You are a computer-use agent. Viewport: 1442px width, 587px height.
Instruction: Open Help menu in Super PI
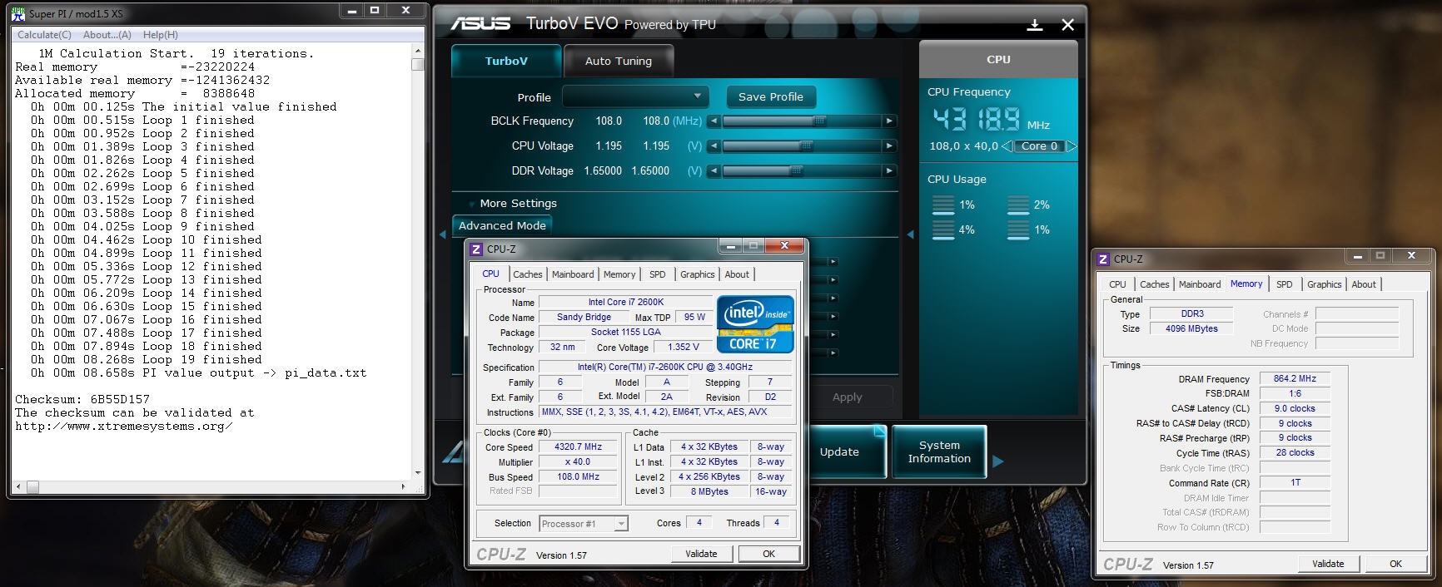(x=160, y=35)
